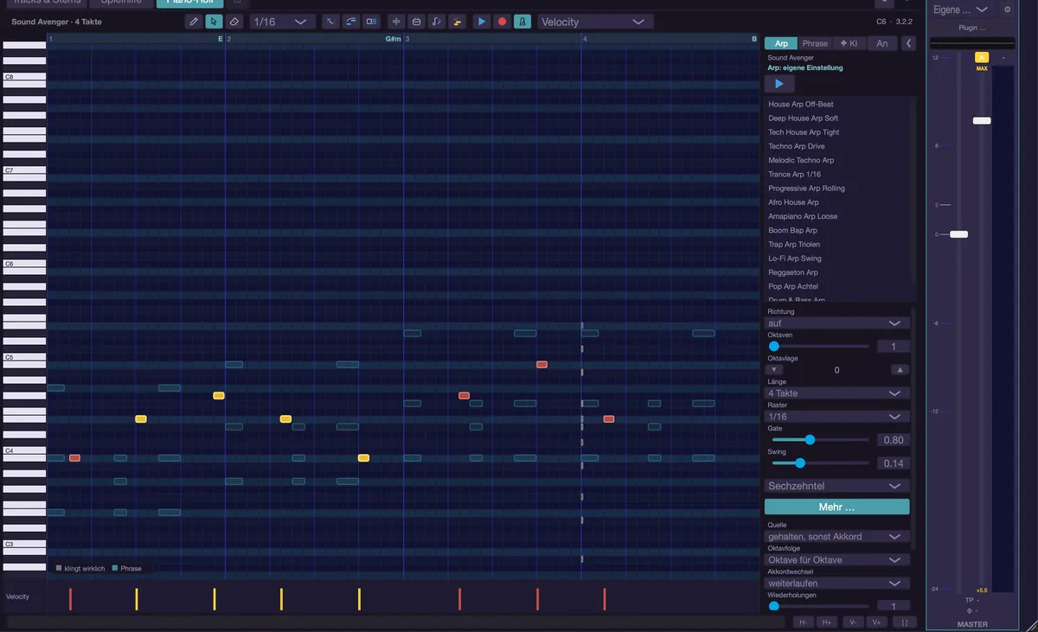Viewport: 1038px width, 632px height.
Task: Toggle the metronome button
Action: click(522, 22)
